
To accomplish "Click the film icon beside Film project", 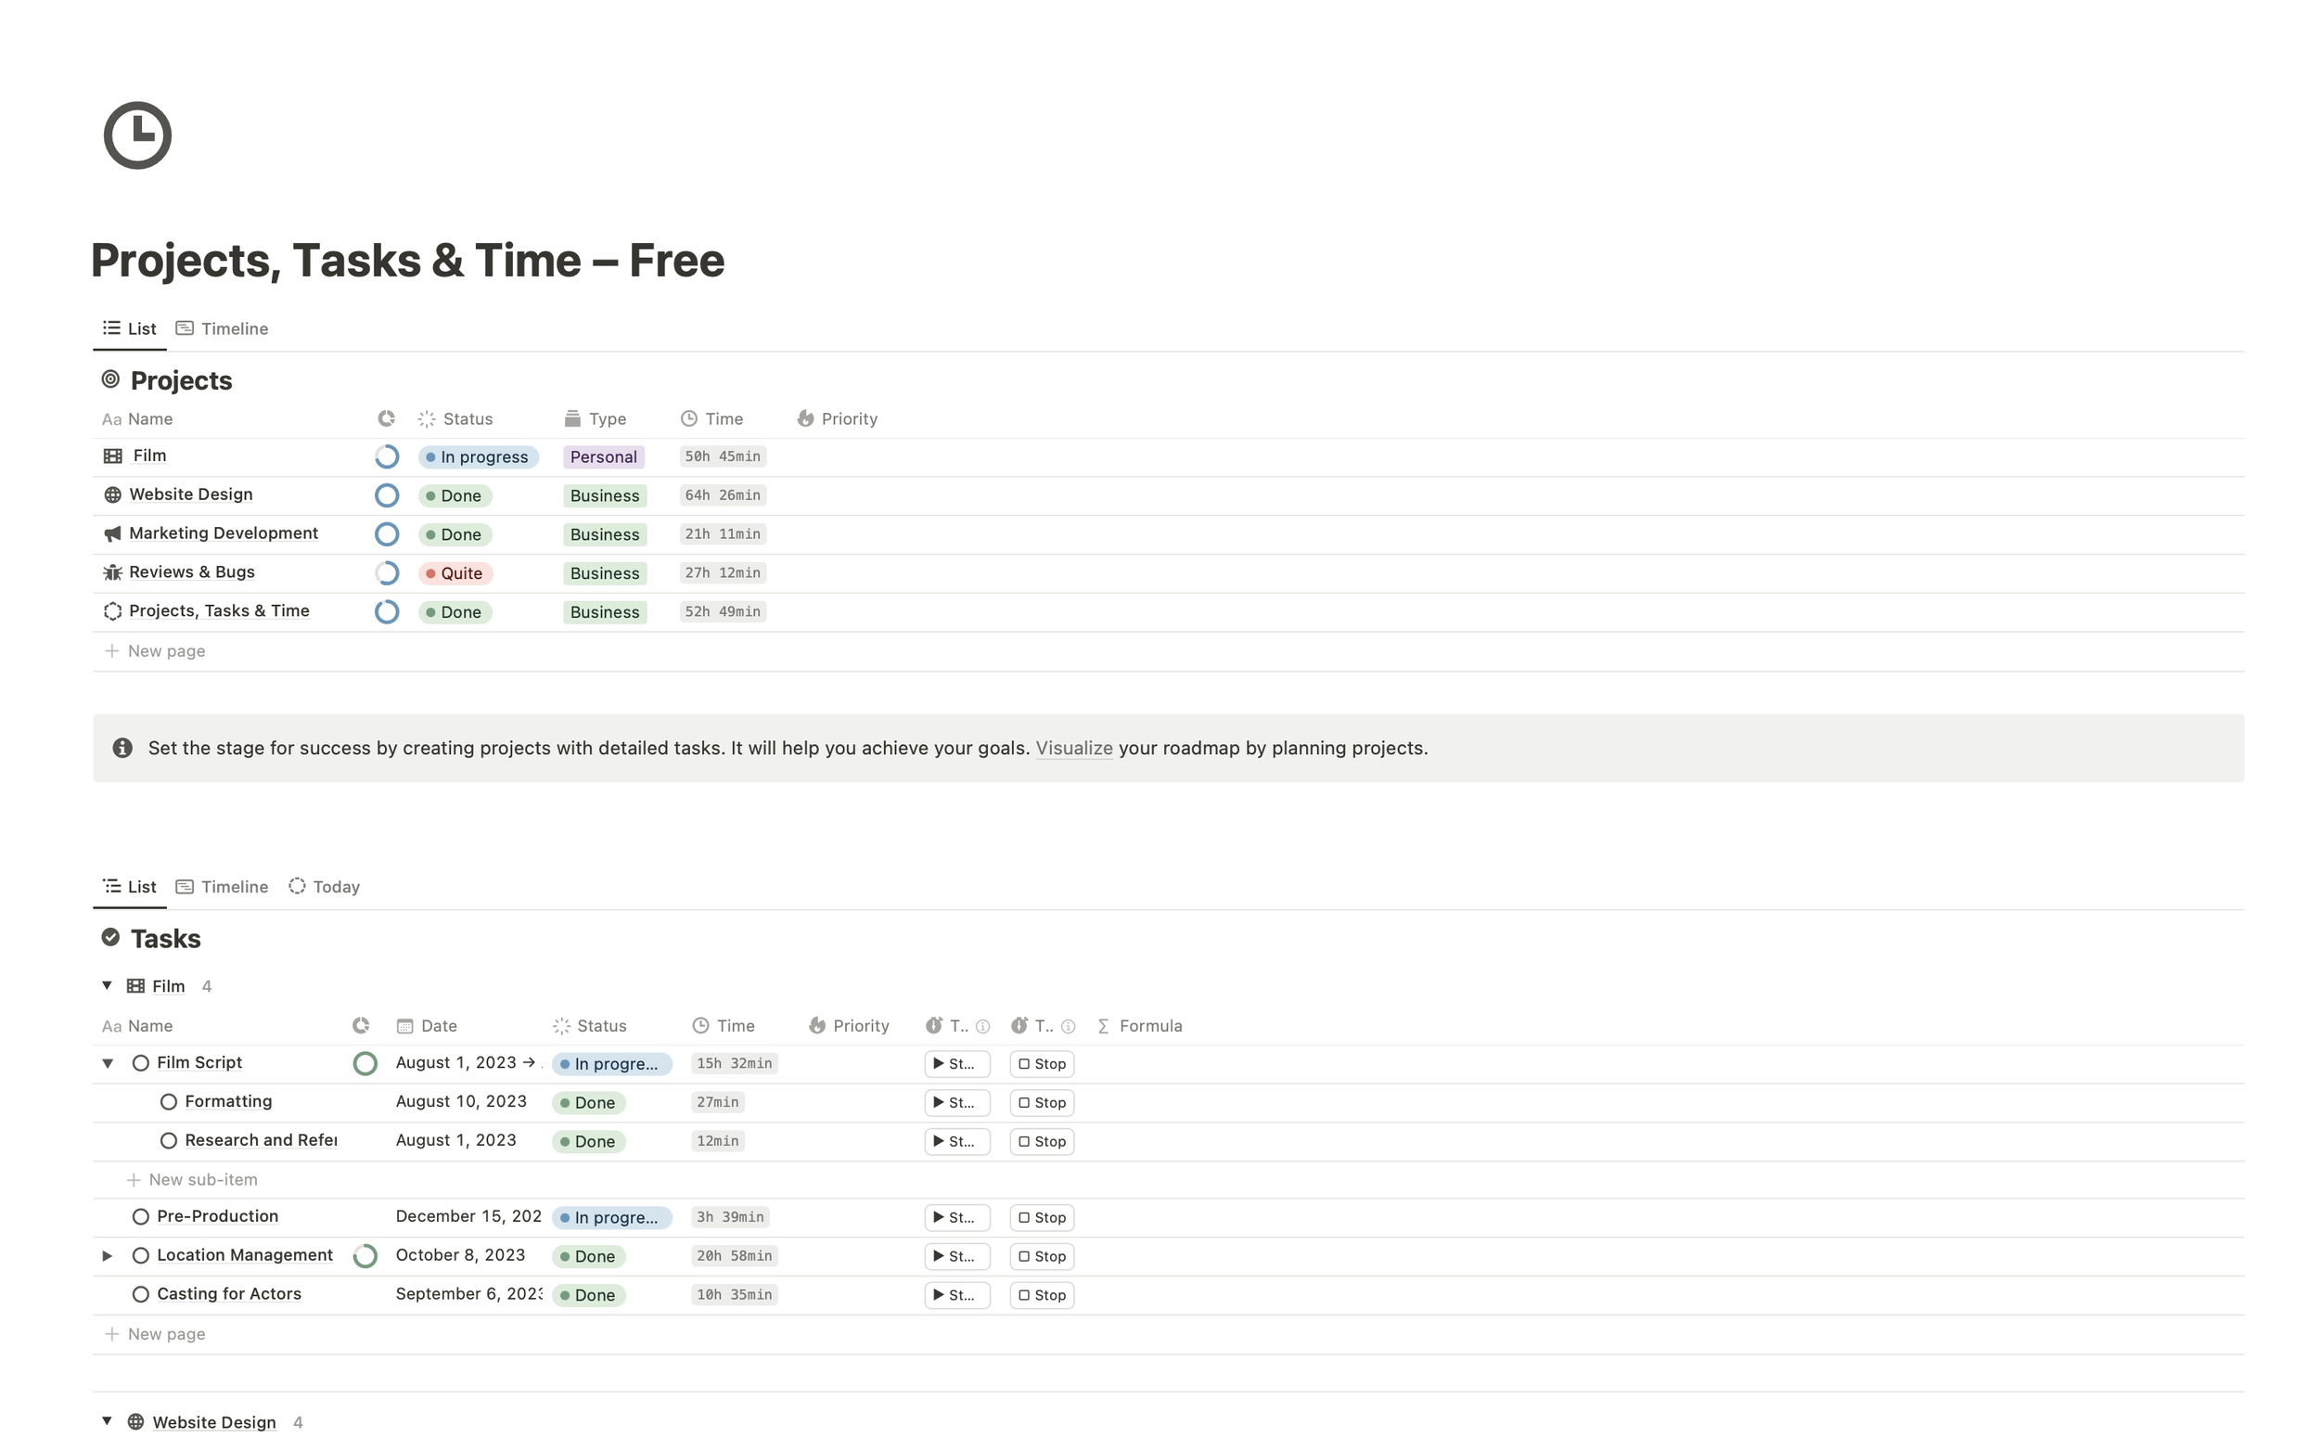I will (112, 456).
